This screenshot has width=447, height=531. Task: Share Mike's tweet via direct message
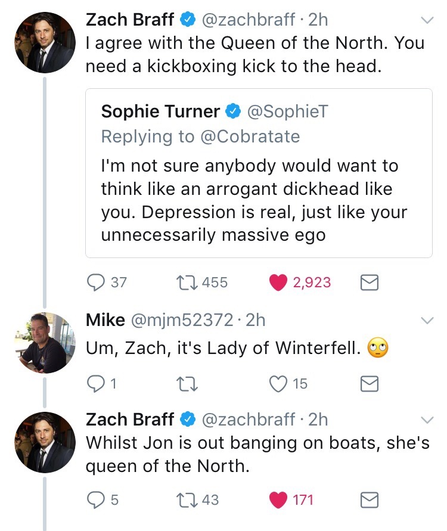[370, 384]
